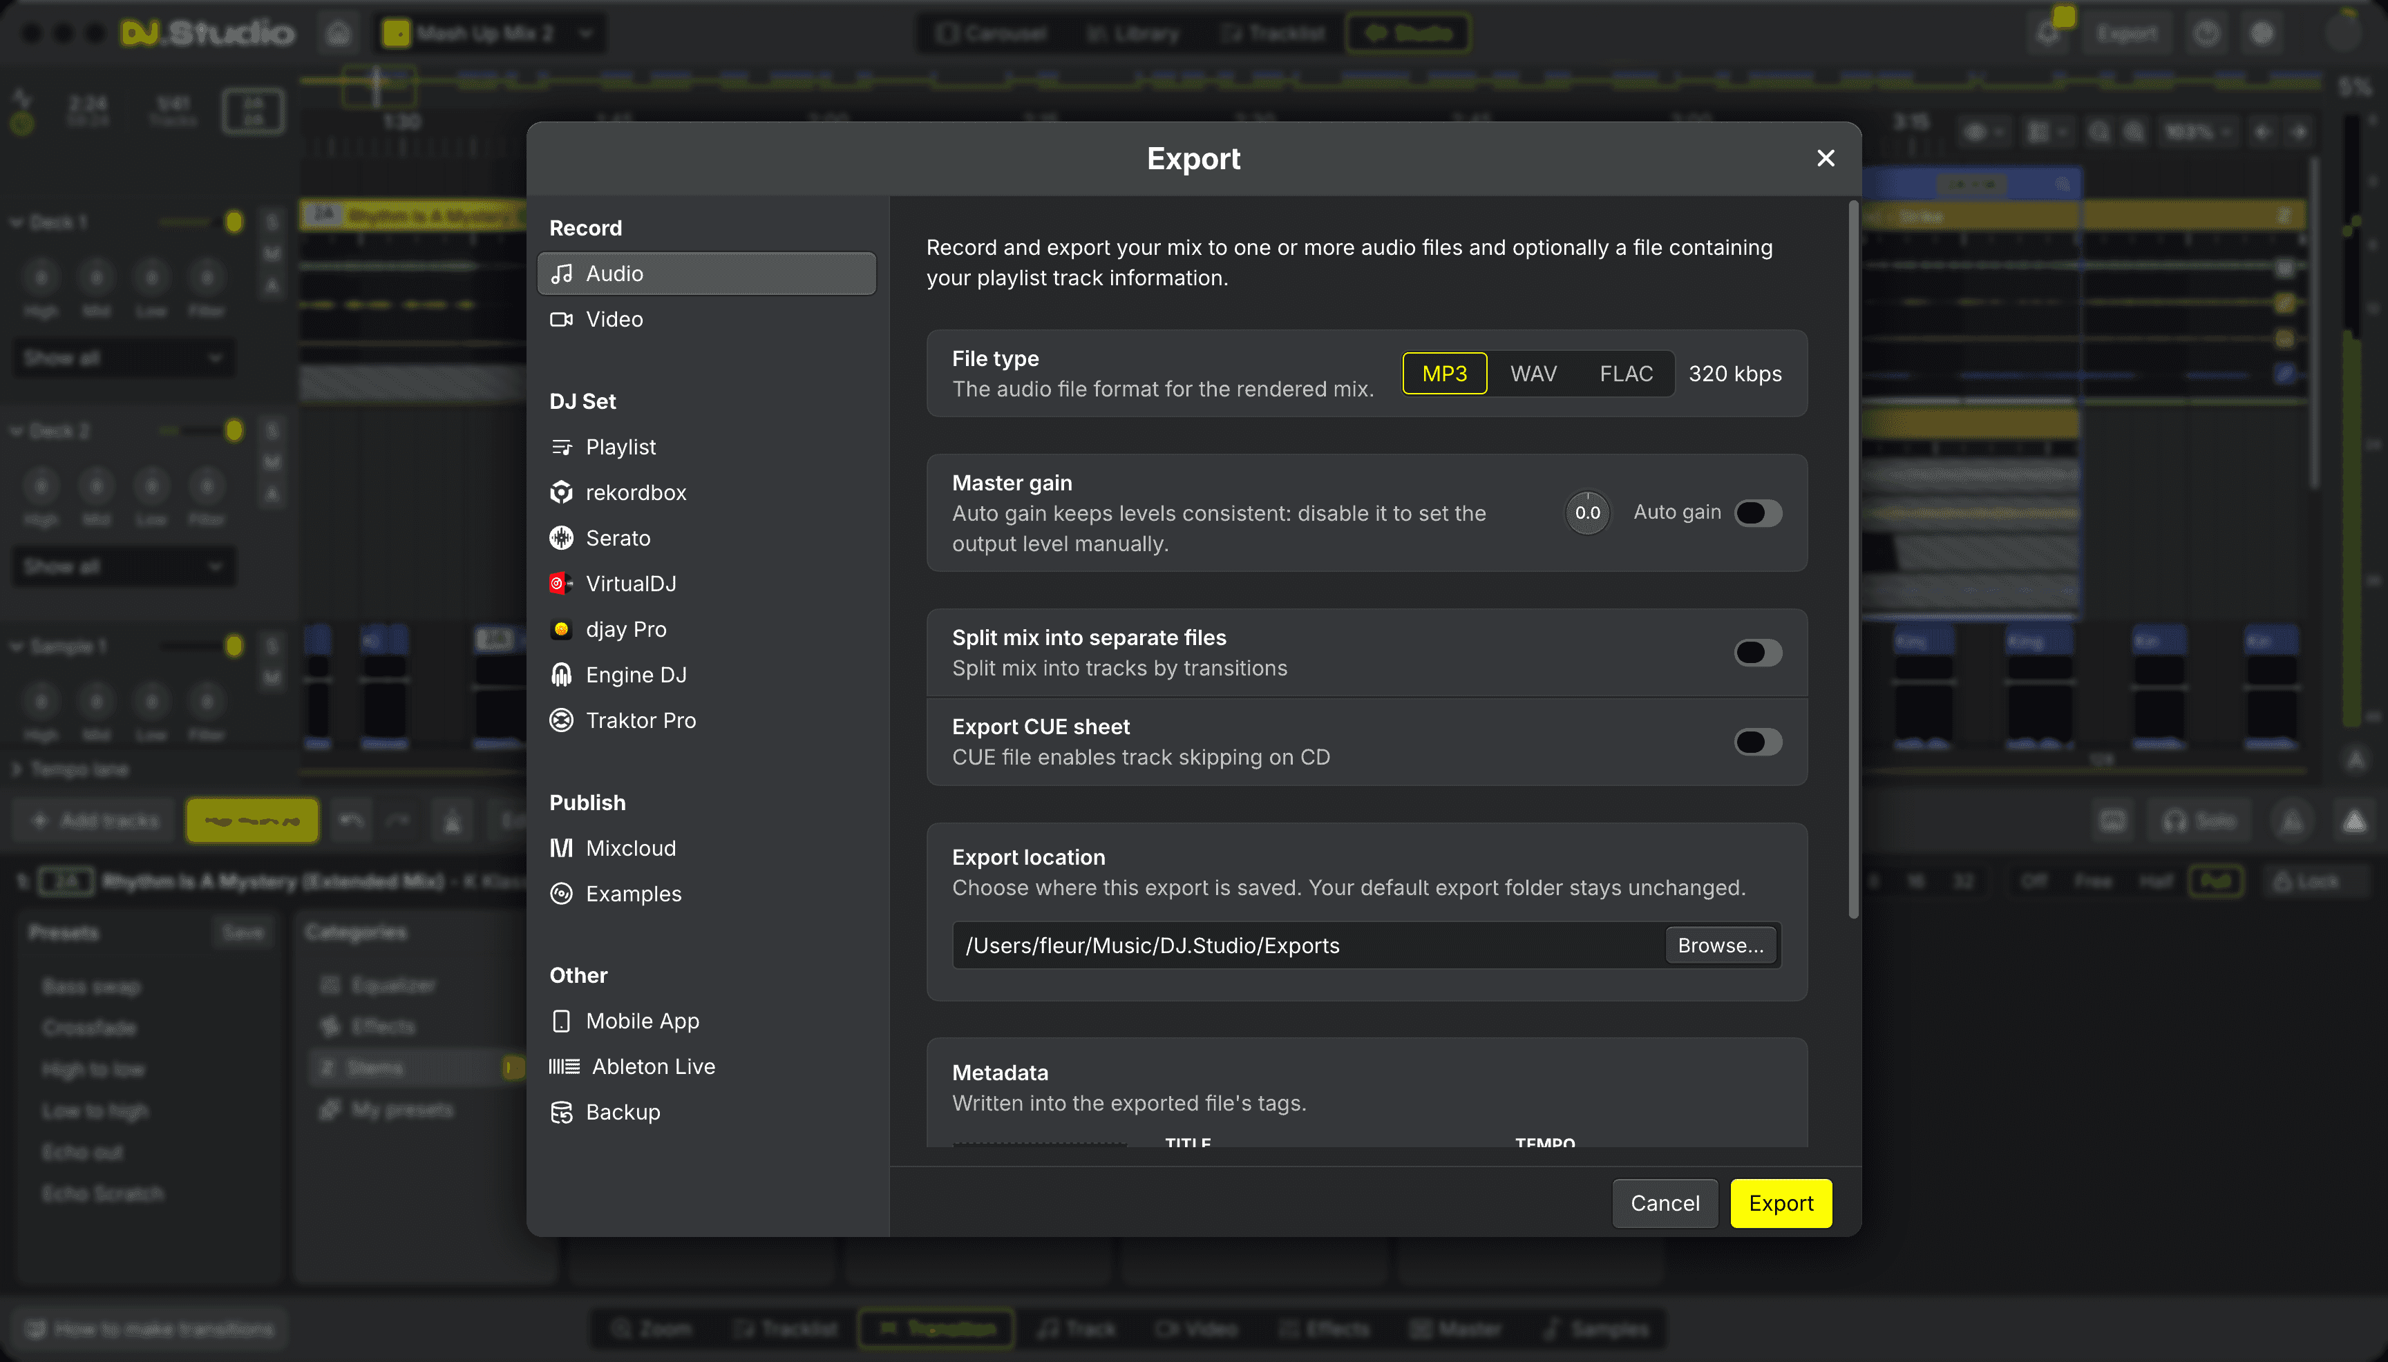This screenshot has height=1362, width=2388.
Task: Choose rekordbox export icon
Action: click(x=562, y=492)
